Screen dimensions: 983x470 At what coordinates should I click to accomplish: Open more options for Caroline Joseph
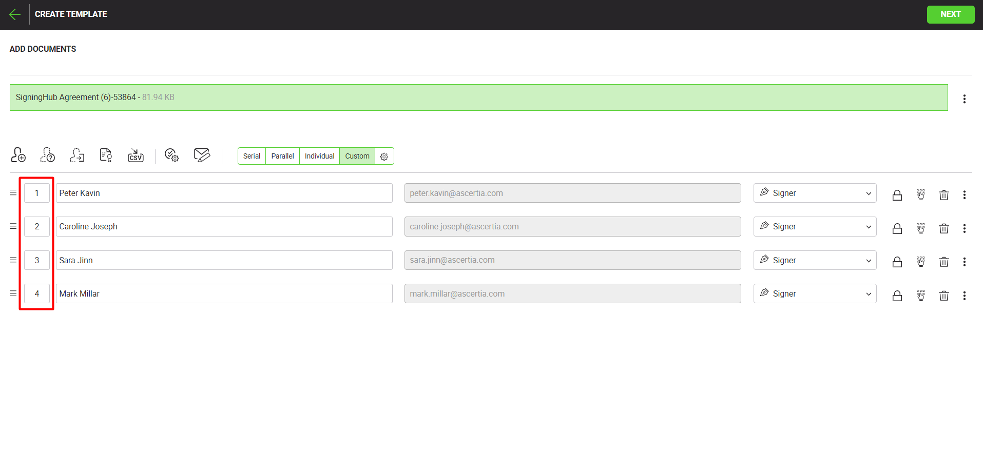click(964, 228)
